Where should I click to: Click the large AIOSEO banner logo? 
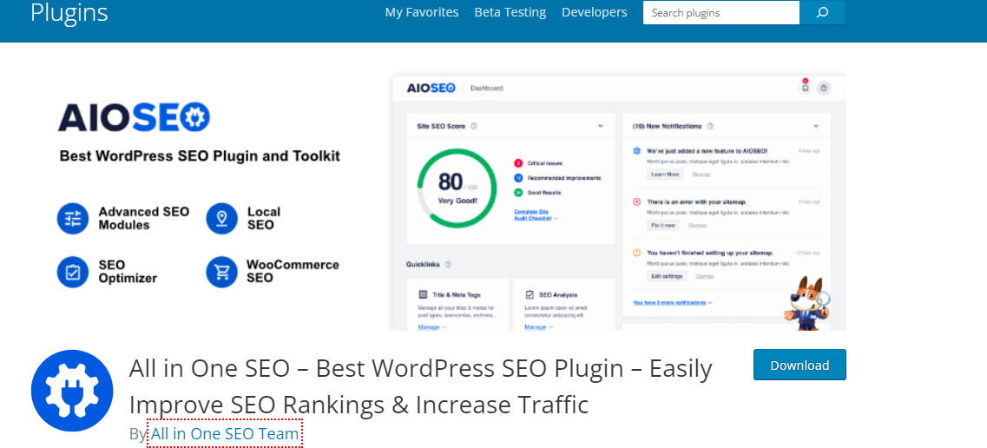coord(134,118)
